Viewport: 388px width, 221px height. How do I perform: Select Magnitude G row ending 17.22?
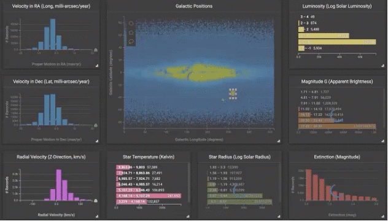click(337, 115)
